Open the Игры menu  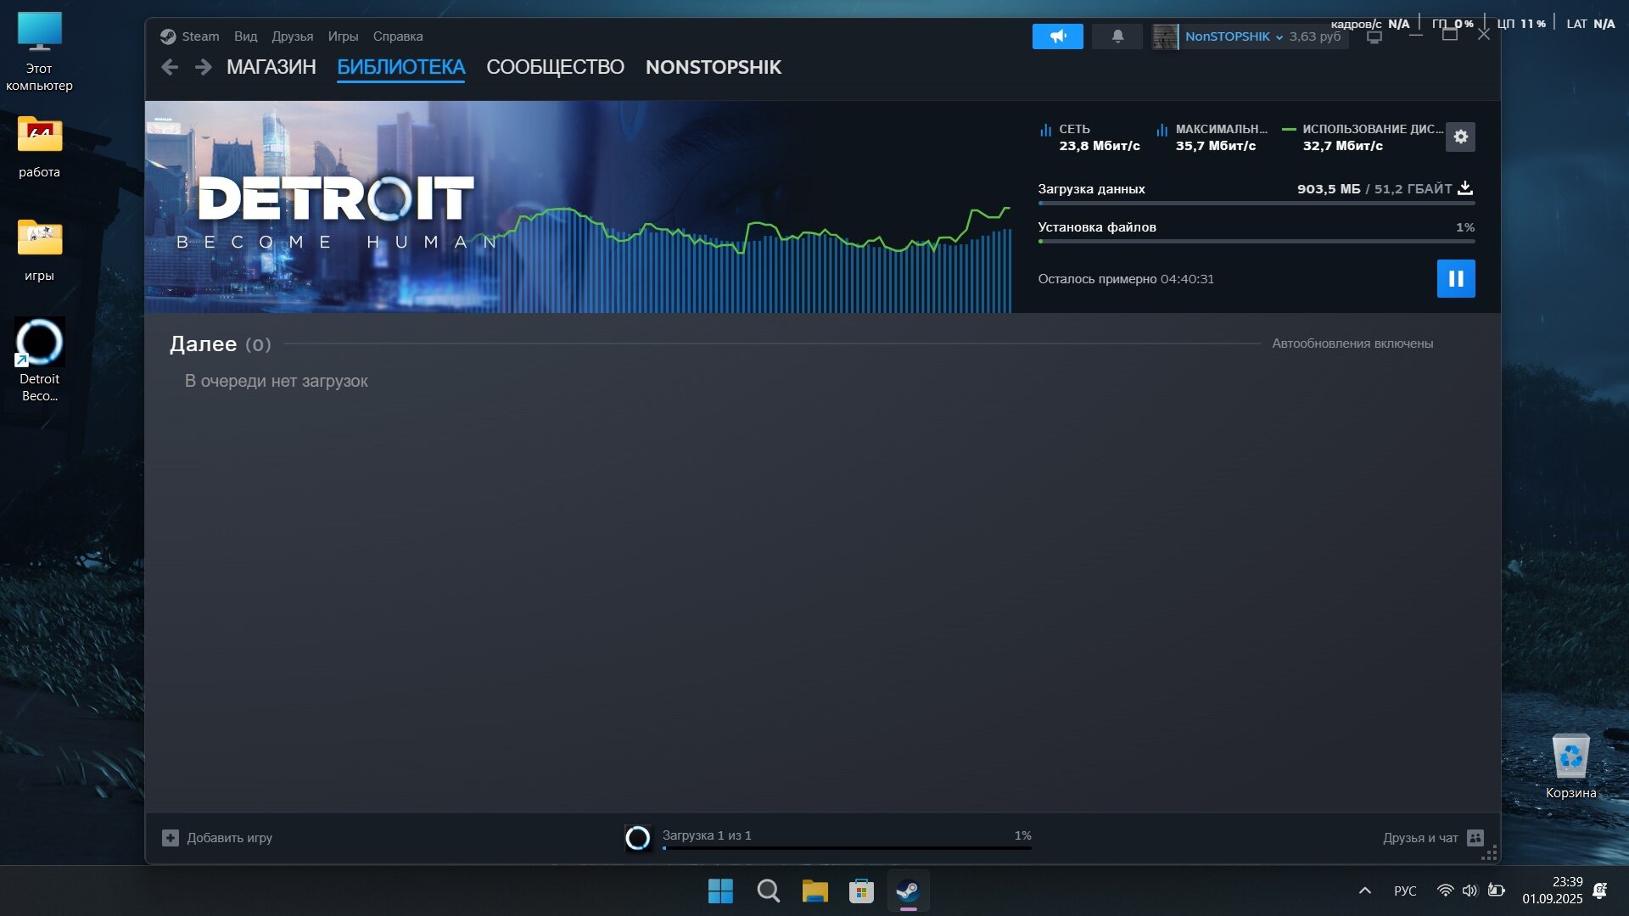pyautogui.click(x=343, y=36)
